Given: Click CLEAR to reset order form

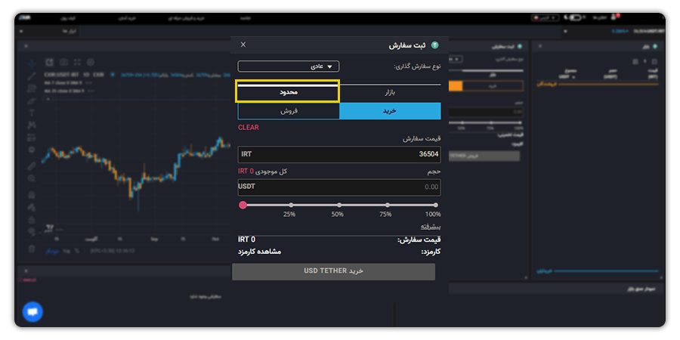Looking at the screenshot, I should 249,128.
